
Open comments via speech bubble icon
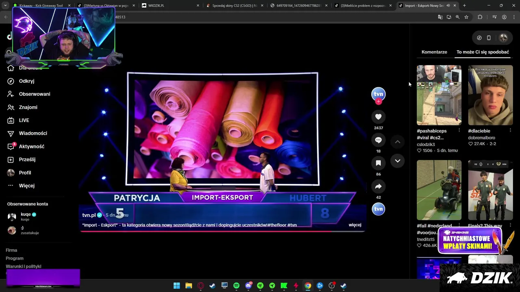(x=378, y=140)
